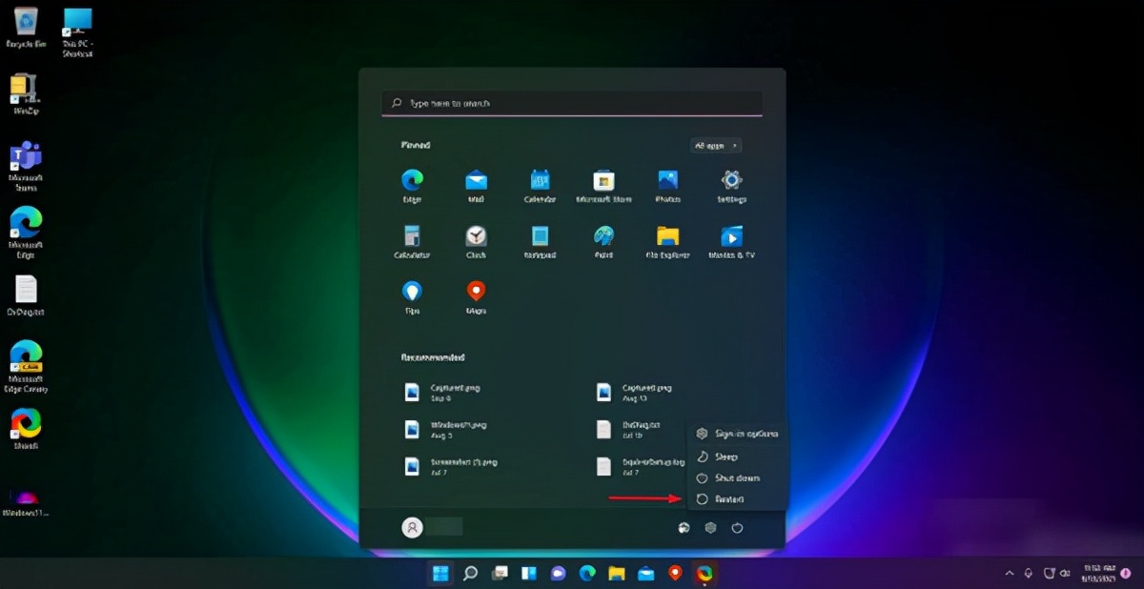Open the Calendar app

(x=540, y=185)
